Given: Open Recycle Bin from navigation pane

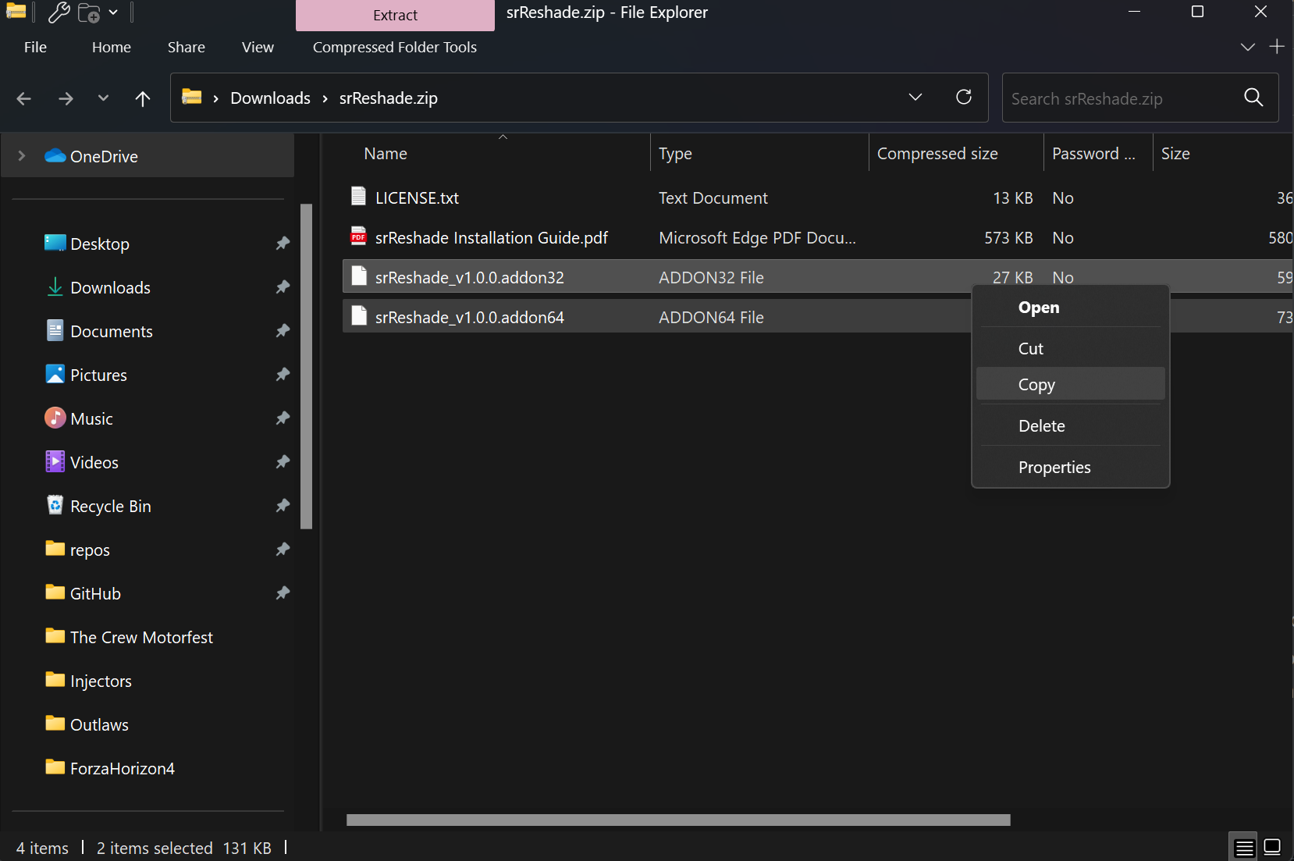Looking at the screenshot, I should pos(98,506).
